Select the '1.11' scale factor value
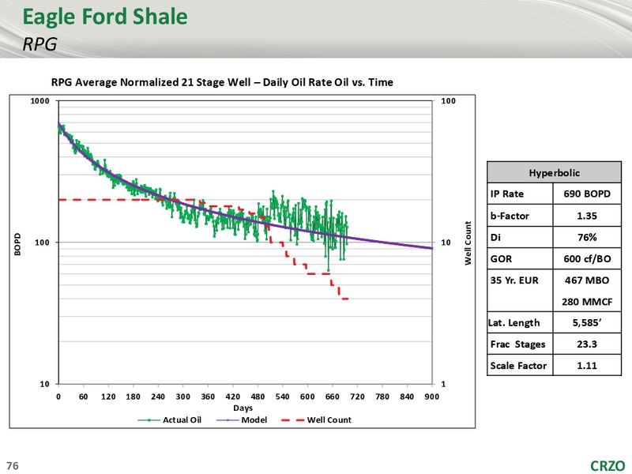Screen dimensions: 632x474 pos(587,366)
